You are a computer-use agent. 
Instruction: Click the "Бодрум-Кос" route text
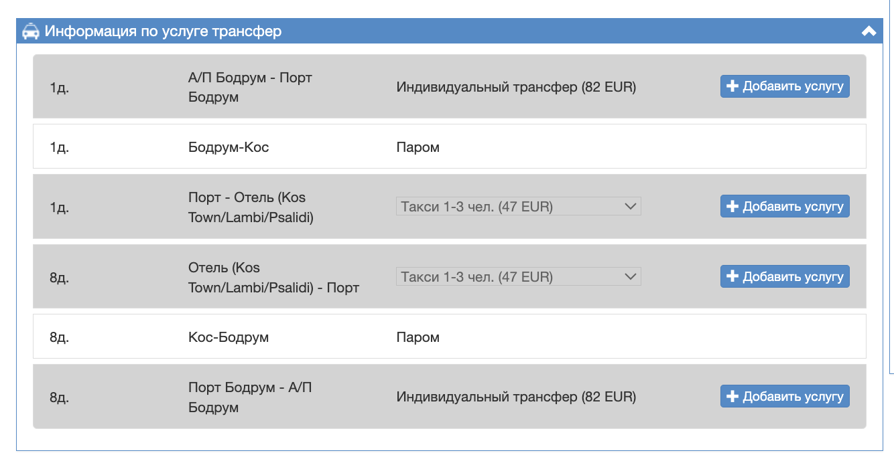pos(229,147)
